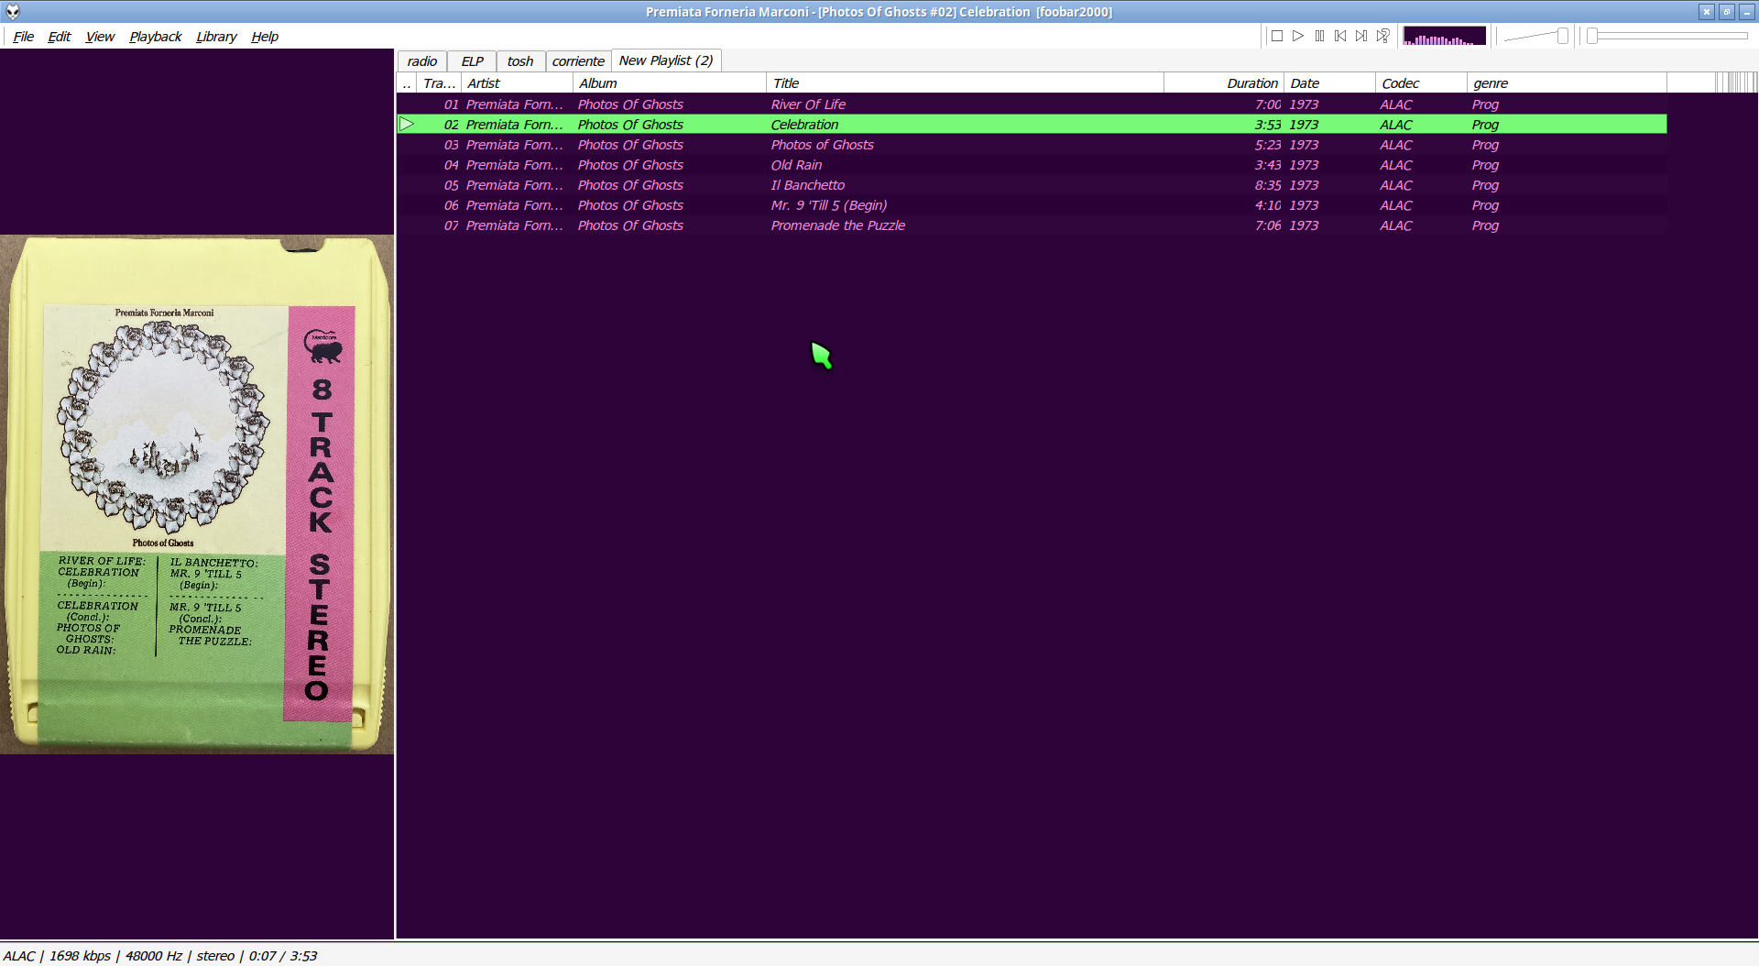This screenshot has height=966, width=1759.
Task: Click track number 04 cell
Action: (x=451, y=165)
